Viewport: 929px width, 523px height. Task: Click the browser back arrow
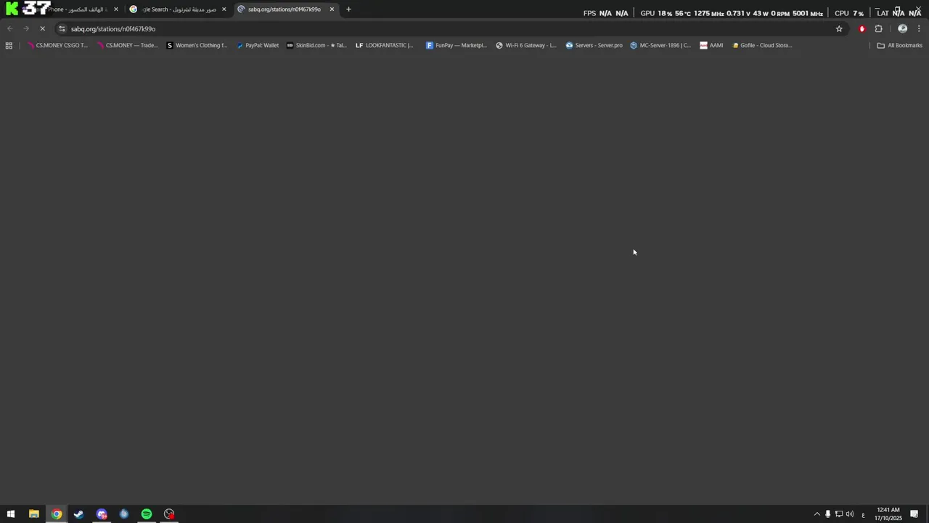[9, 29]
